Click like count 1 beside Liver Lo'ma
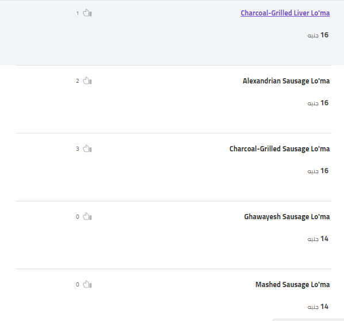Screen dimensions: 344x321 point(78,13)
